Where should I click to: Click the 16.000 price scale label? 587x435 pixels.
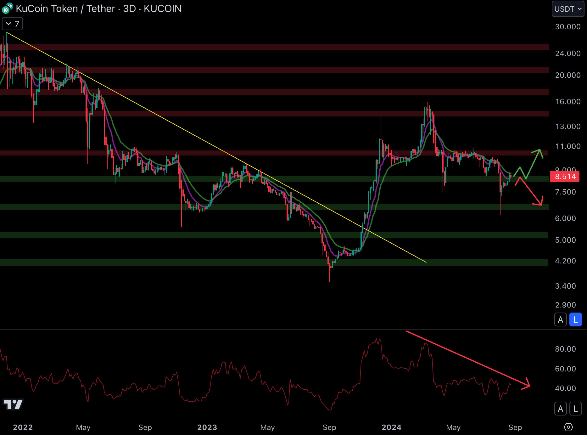(567, 101)
